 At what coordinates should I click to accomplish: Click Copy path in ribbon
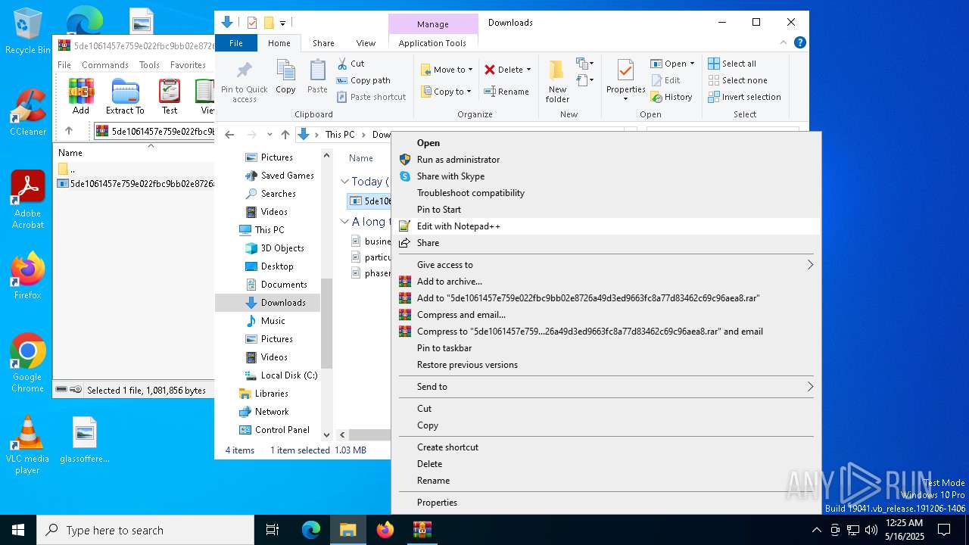pos(363,80)
